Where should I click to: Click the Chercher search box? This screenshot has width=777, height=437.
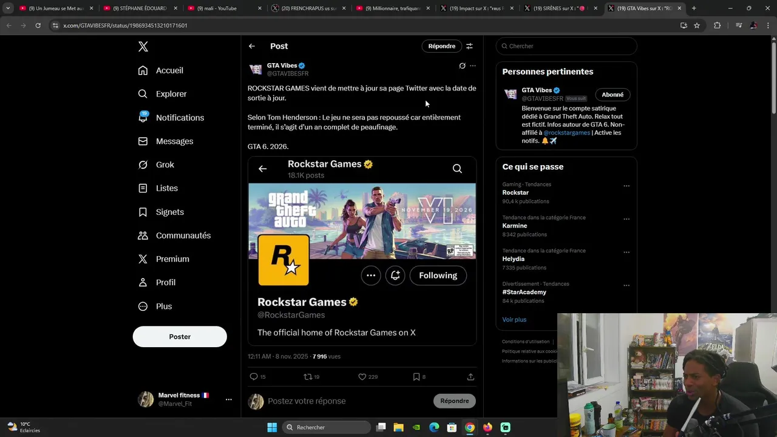566,46
